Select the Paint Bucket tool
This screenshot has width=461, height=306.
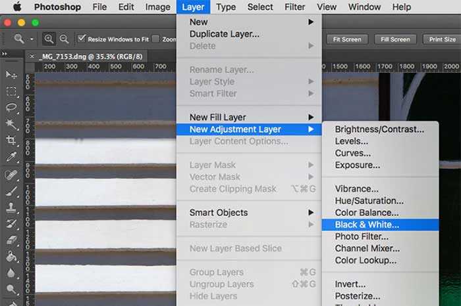11,257
